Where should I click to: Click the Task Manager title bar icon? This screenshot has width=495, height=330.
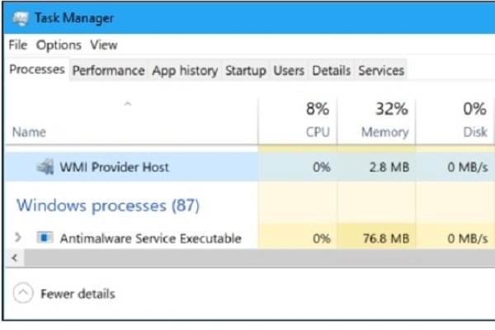tap(21, 18)
